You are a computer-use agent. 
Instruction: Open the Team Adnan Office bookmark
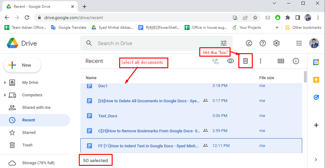click(25, 28)
